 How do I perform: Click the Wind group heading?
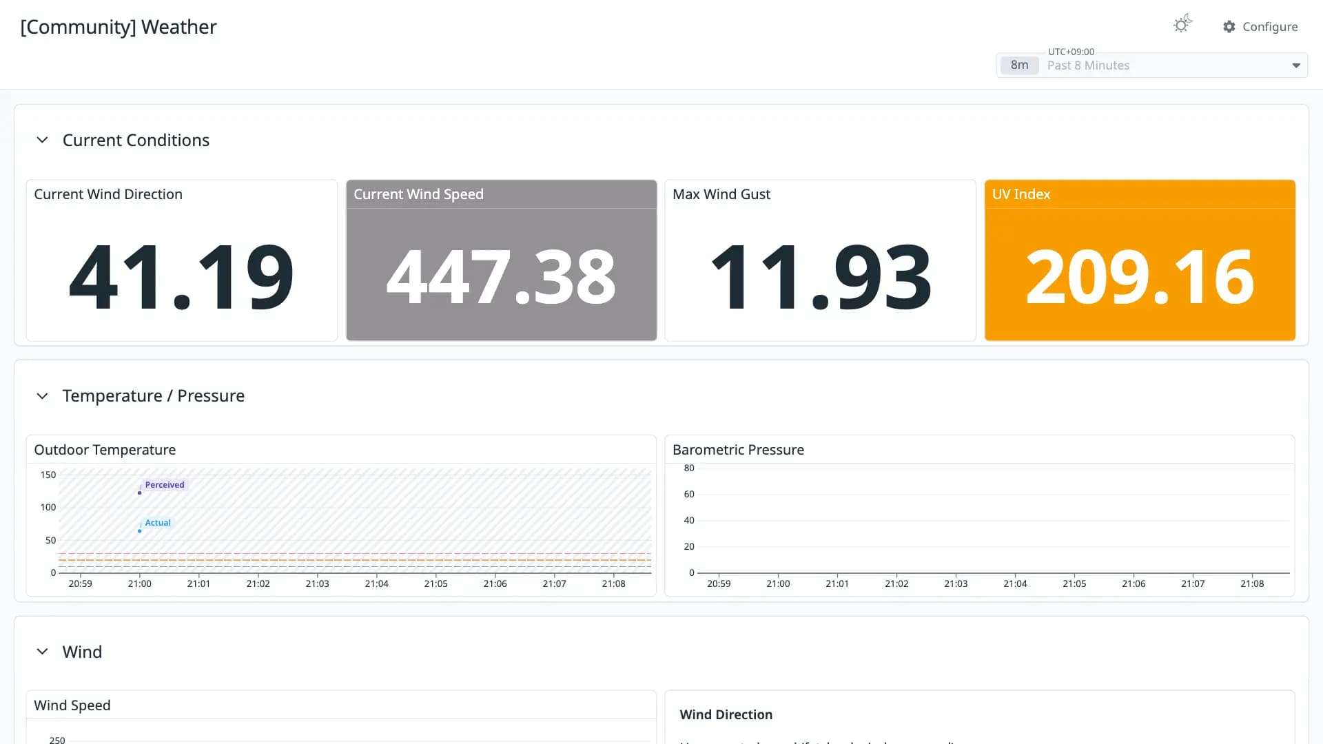click(x=82, y=652)
